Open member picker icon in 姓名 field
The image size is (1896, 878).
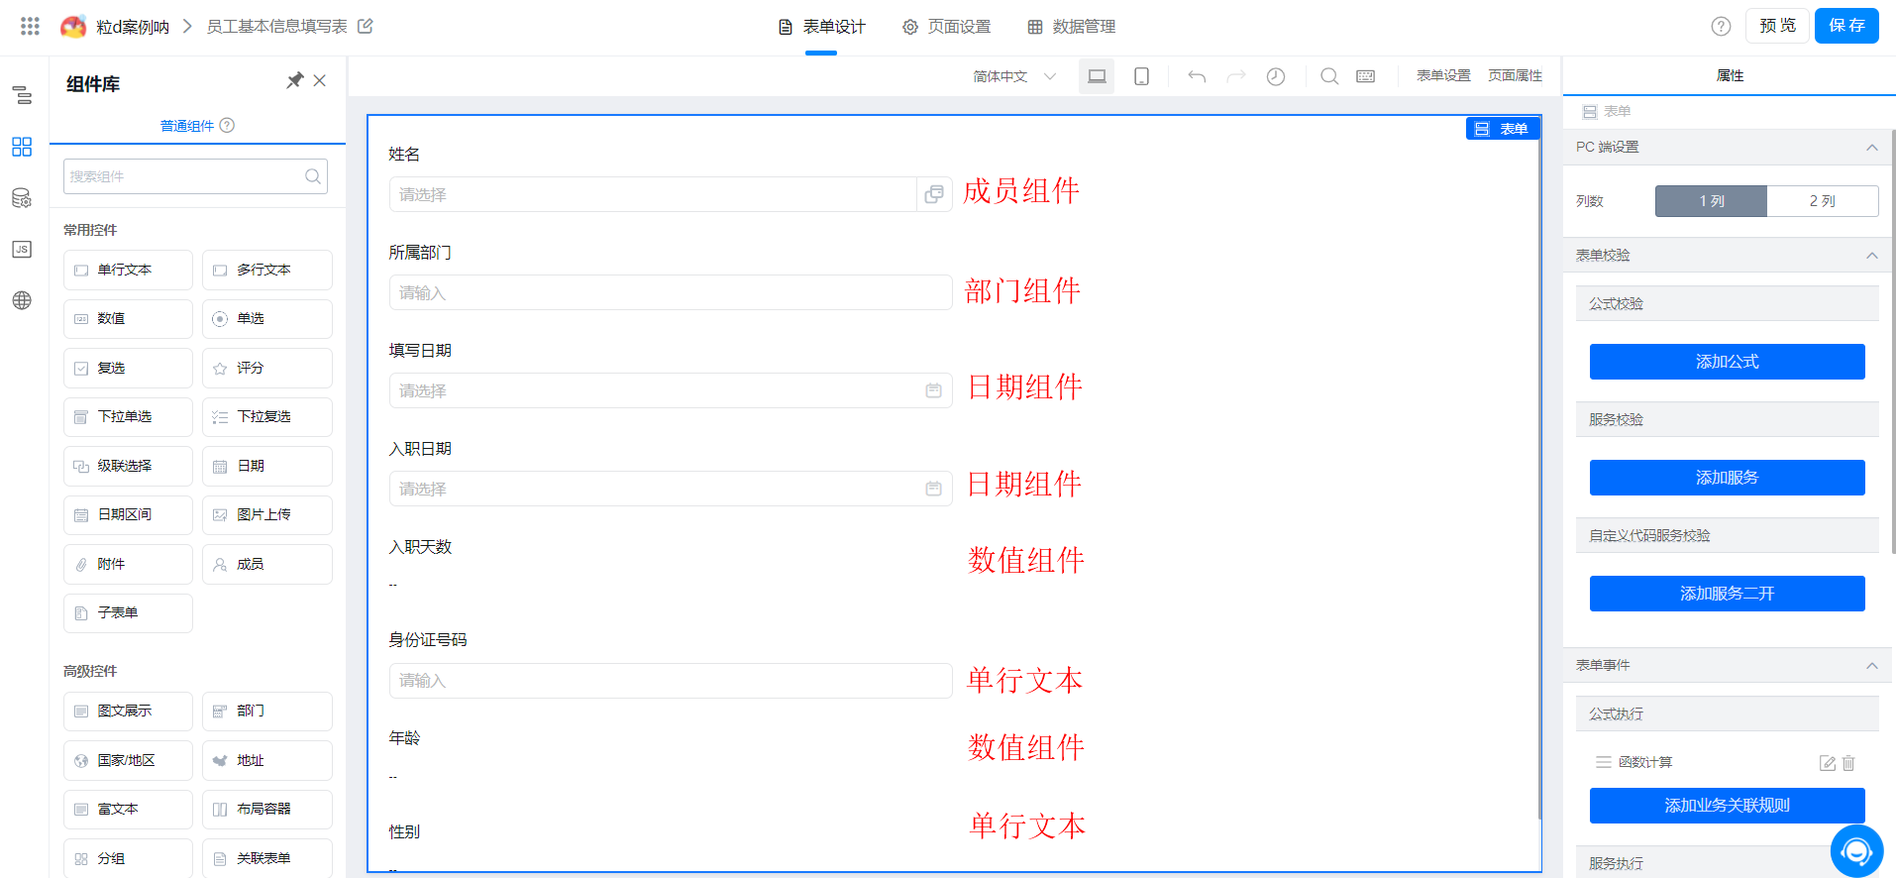(x=934, y=194)
